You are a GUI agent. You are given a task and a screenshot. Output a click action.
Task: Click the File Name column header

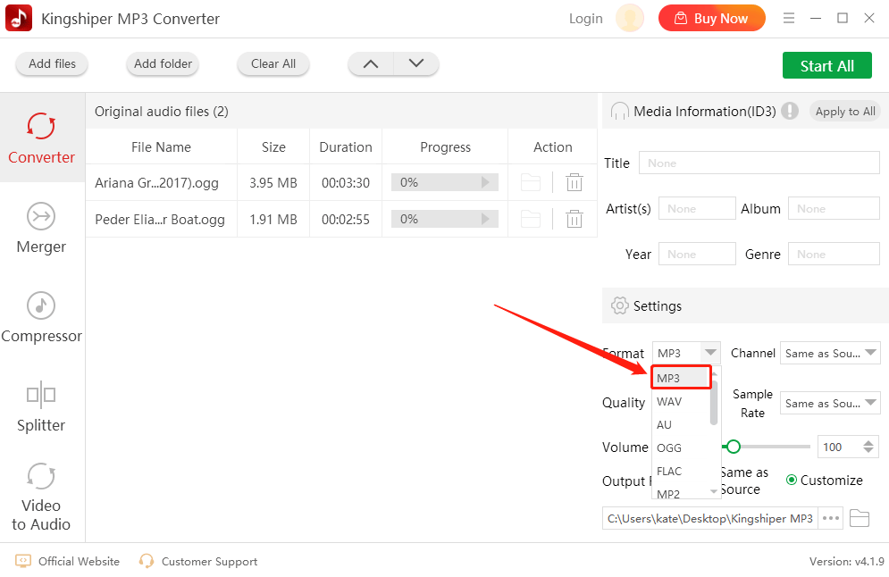coord(161,146)
